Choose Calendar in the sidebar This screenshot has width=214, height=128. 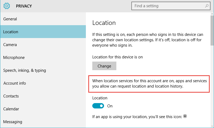click(x=43, y=109)
